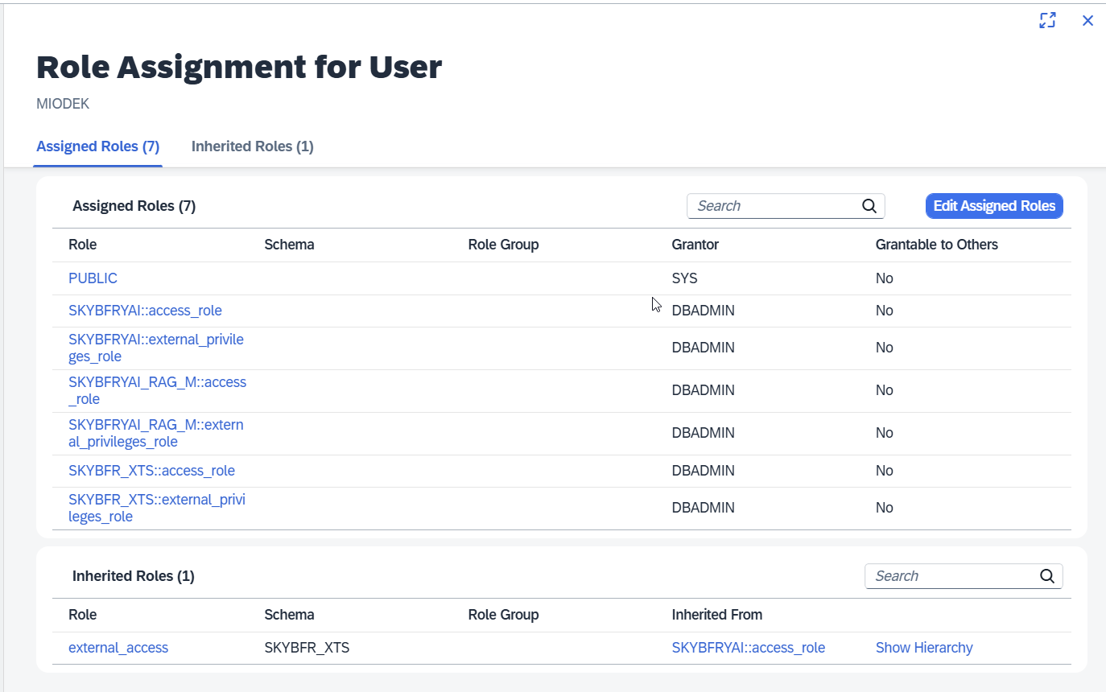Toggle full screen mode icon
Viewport: 1106px width, 692px height.
[1047, 21]
